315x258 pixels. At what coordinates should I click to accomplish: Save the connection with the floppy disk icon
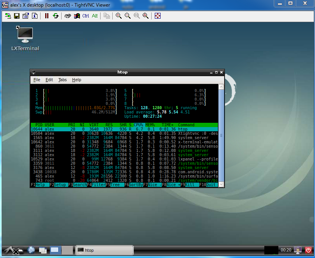17,16
